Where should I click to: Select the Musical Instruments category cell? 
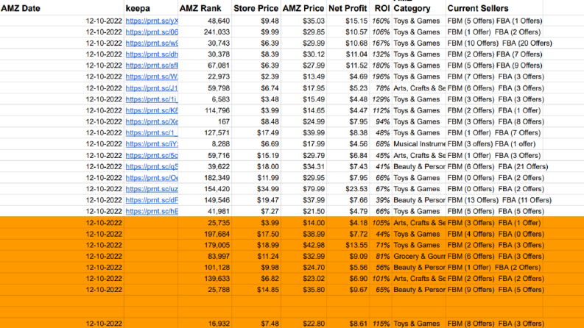[418, 144]
